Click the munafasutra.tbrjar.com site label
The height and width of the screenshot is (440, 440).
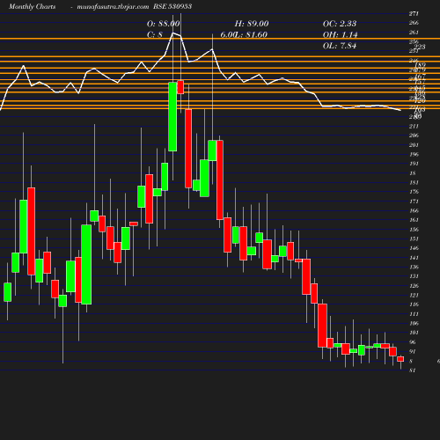113,6
